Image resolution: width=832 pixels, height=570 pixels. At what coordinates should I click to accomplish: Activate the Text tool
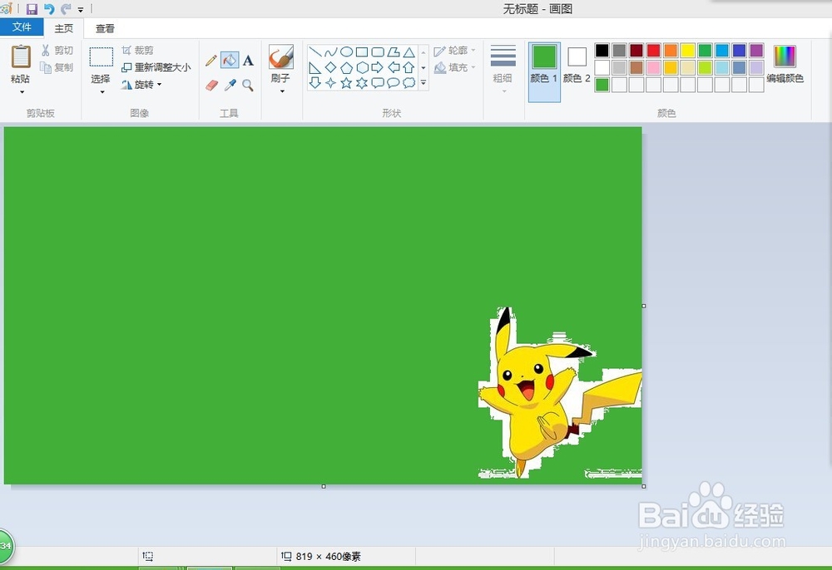coord(248,61)
